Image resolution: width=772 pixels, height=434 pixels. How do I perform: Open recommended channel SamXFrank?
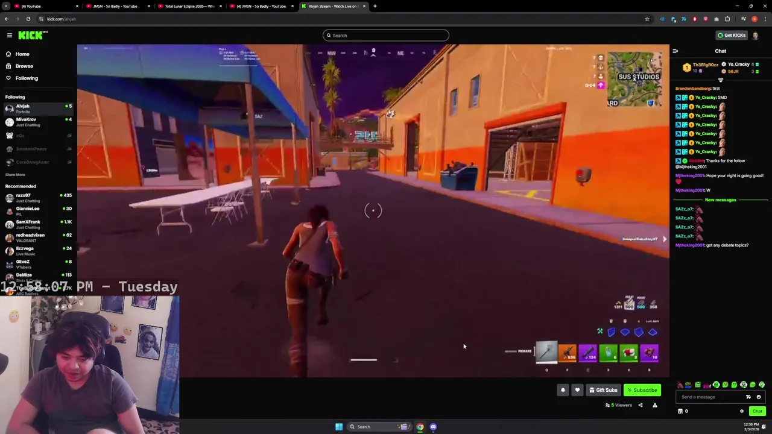[x=37, y=224]
